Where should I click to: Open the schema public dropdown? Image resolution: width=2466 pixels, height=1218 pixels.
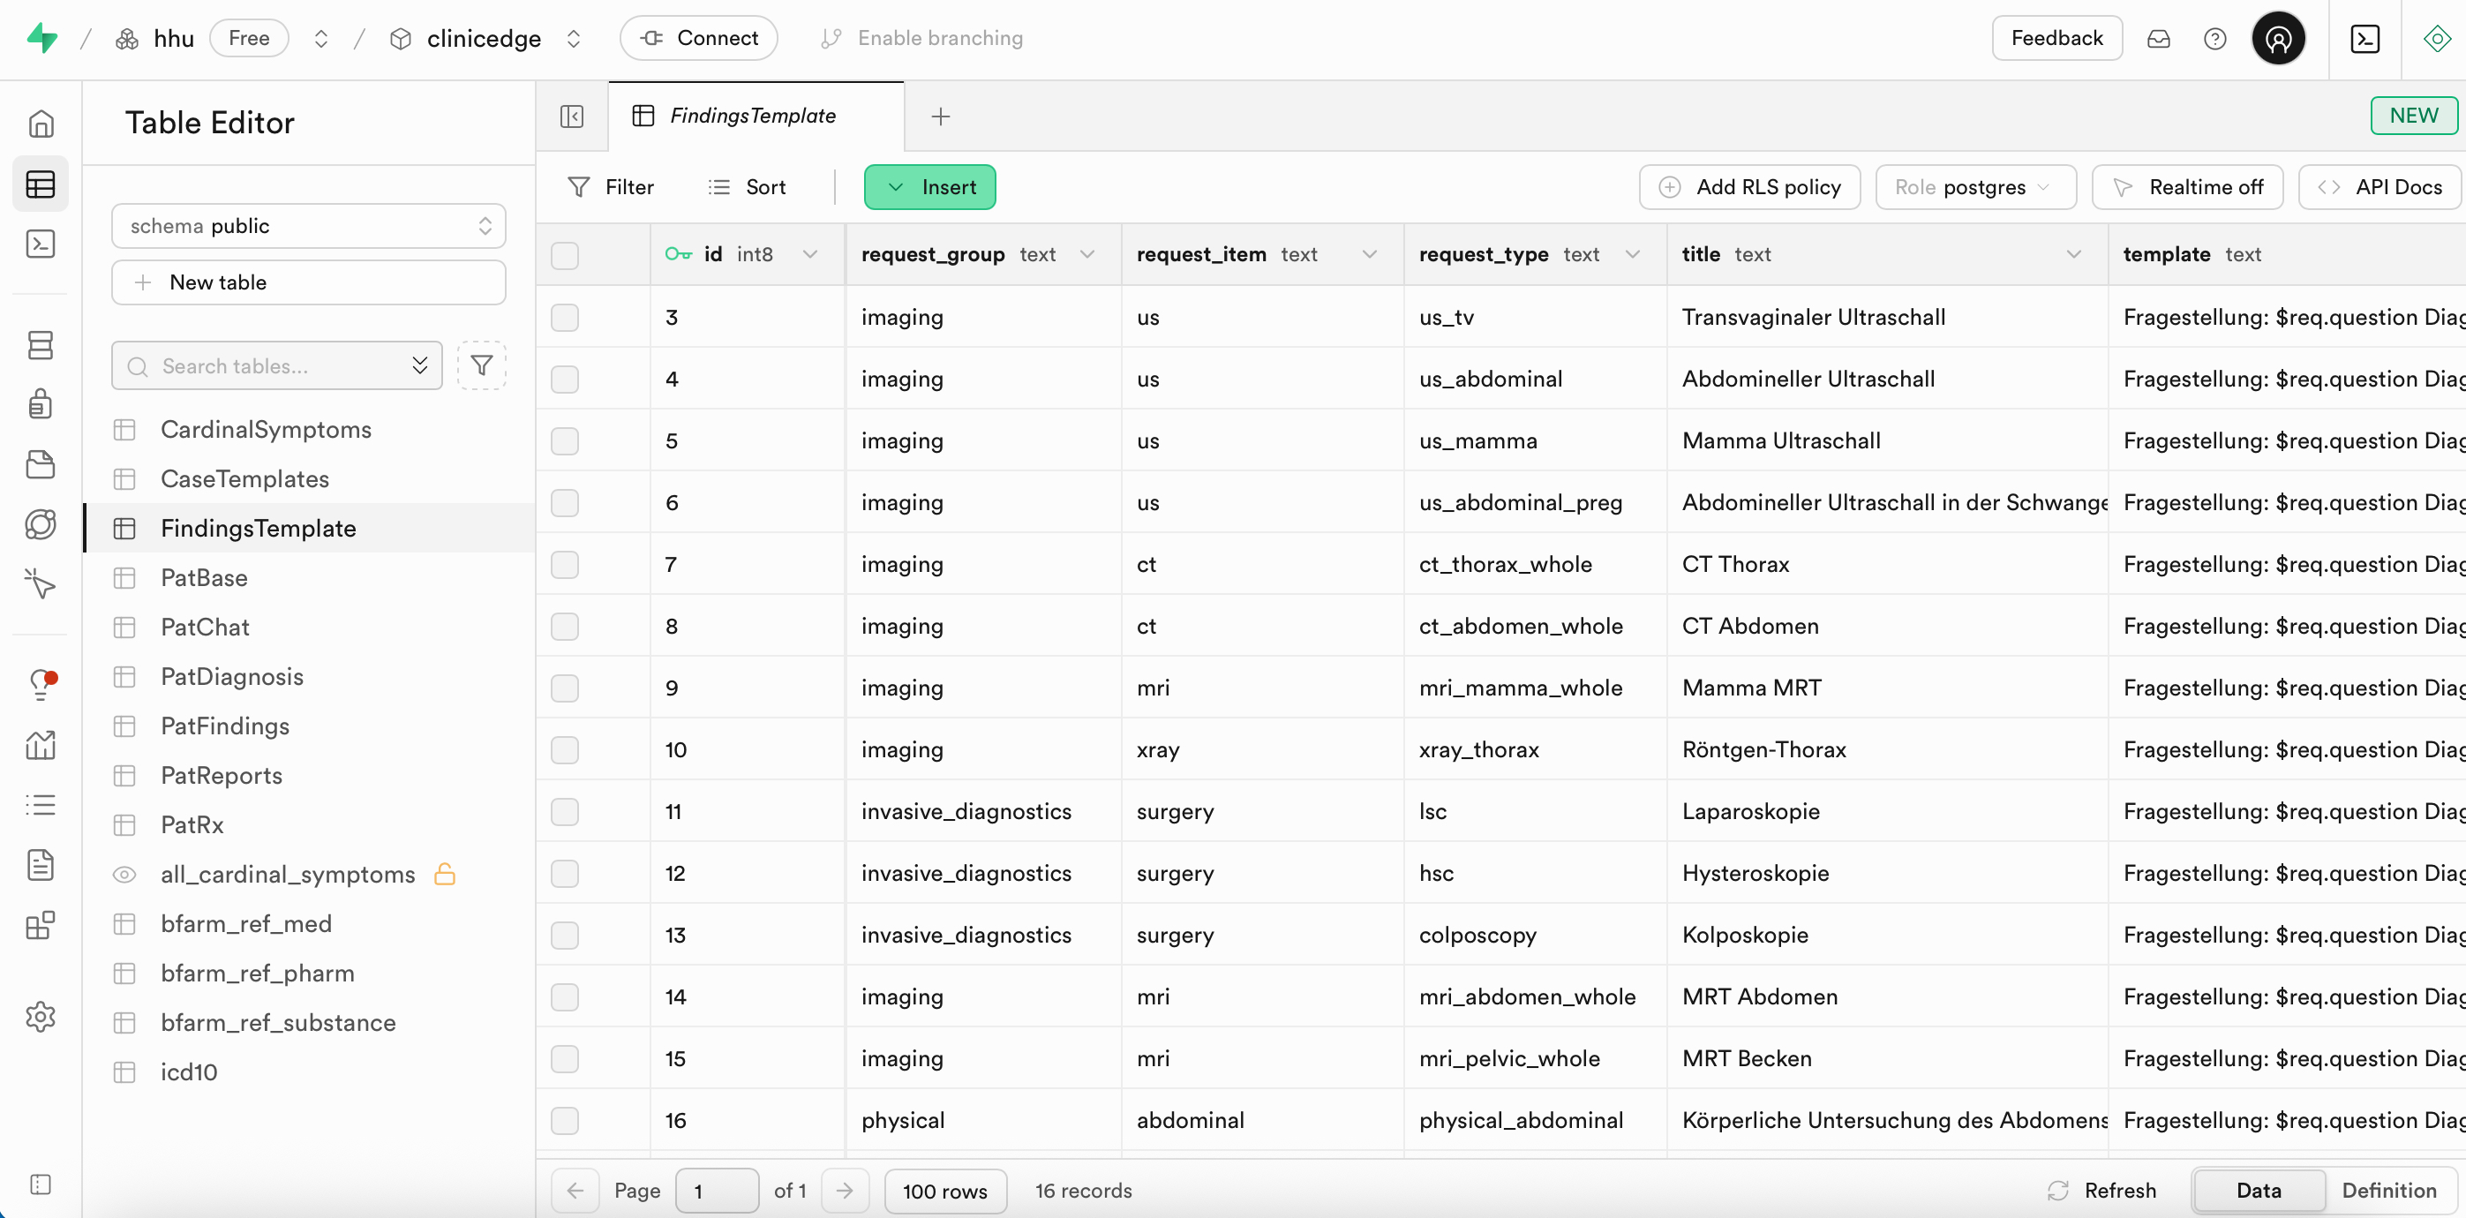(x=308, y=226)
